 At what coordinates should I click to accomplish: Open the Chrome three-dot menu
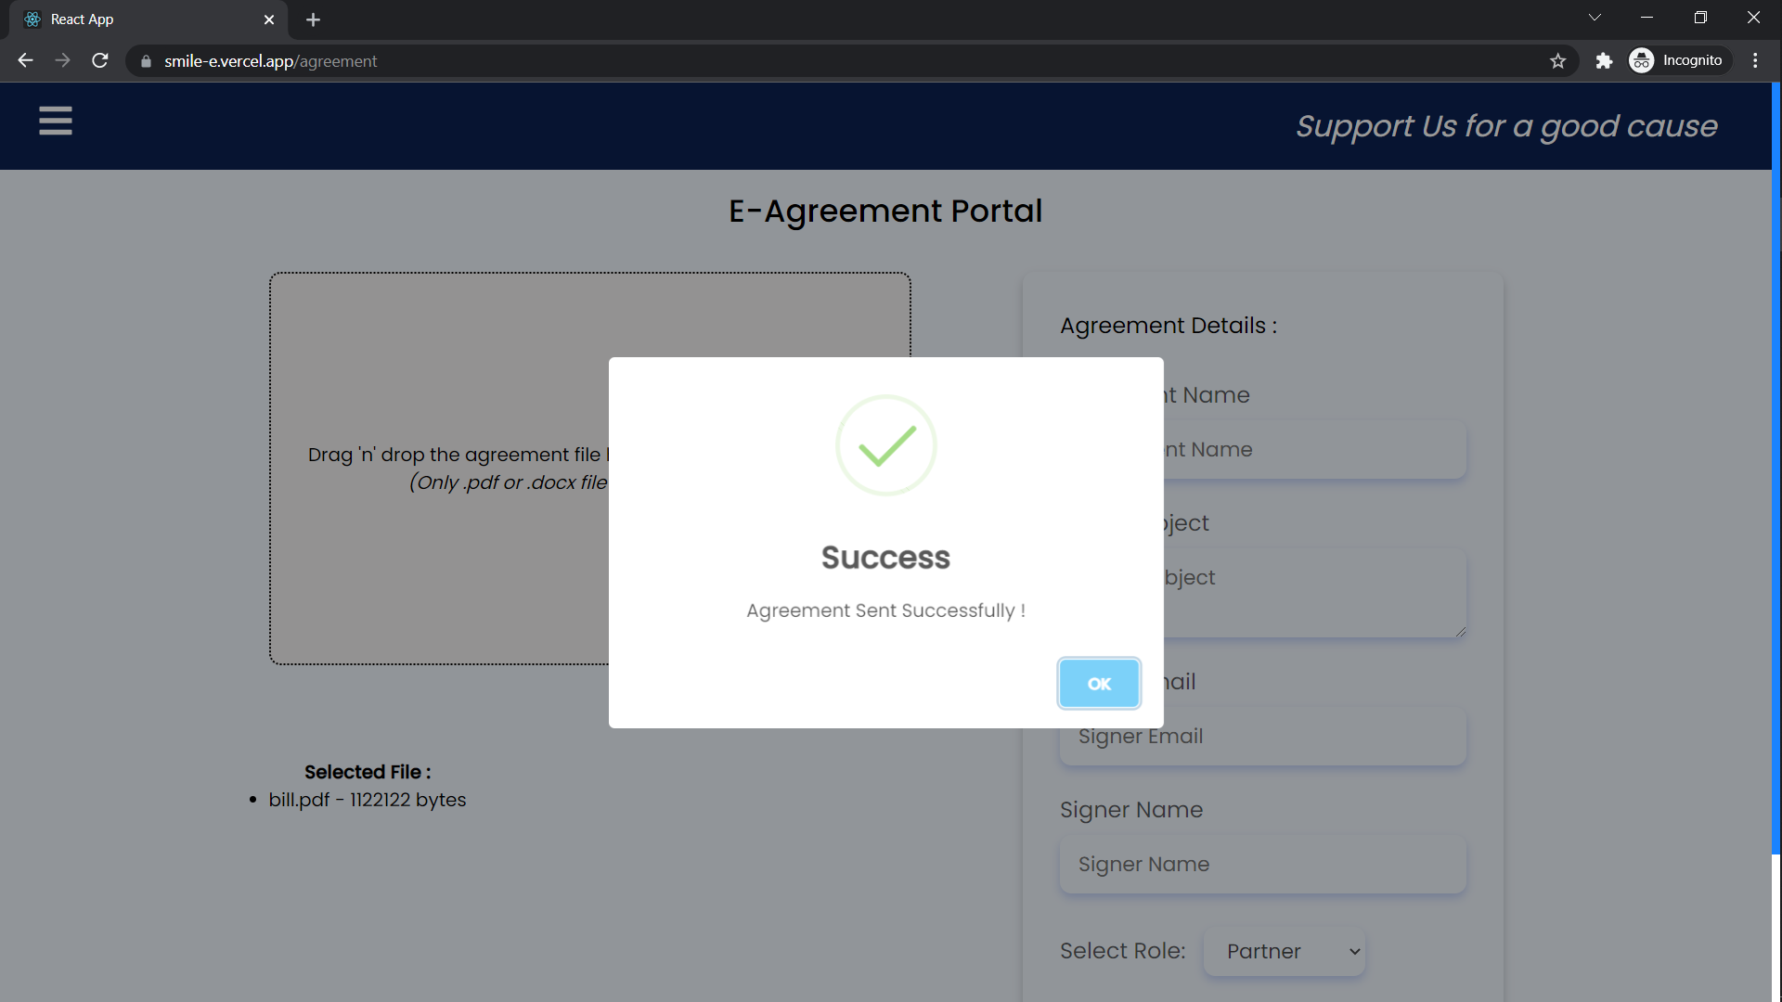1755,60
